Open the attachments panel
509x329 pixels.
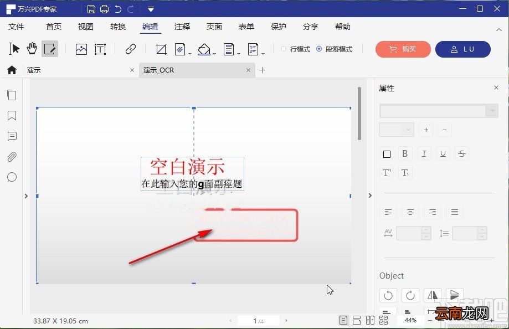click(x=12, y=157)
